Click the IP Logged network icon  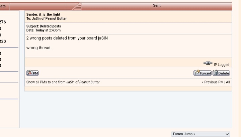tap(208, 63)
